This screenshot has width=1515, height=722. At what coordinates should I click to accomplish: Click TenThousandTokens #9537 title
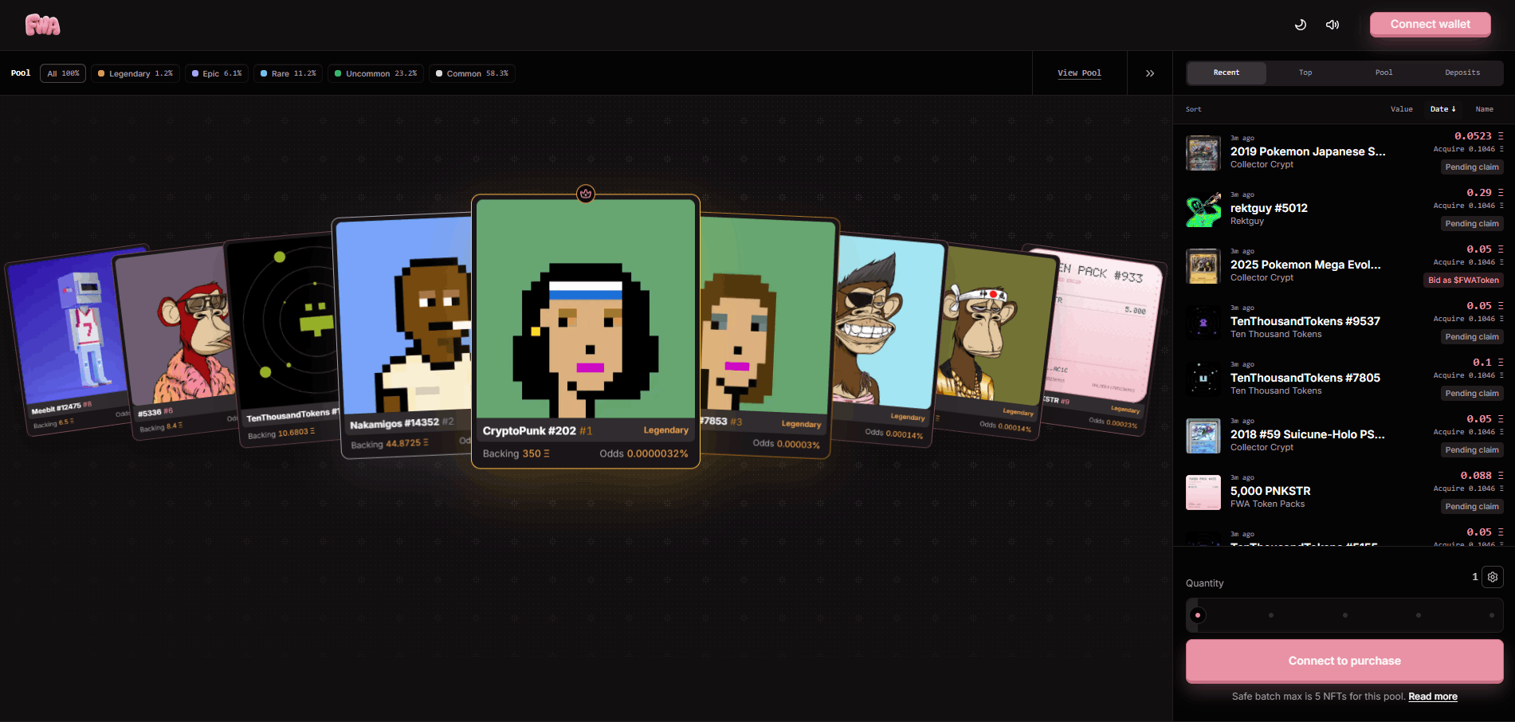1305,321
